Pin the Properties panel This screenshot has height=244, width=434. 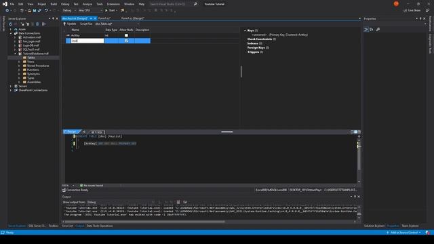(x=420, y=18)
